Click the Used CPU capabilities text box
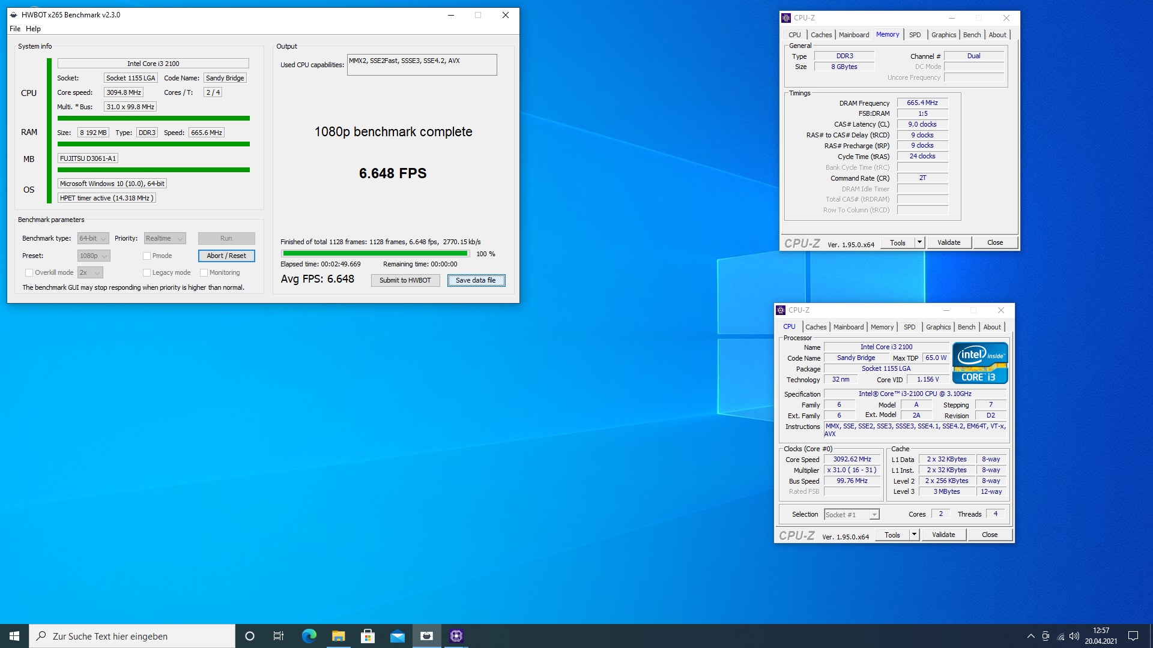The height and width of the screenshot is (648, 1153). (422, 65)
